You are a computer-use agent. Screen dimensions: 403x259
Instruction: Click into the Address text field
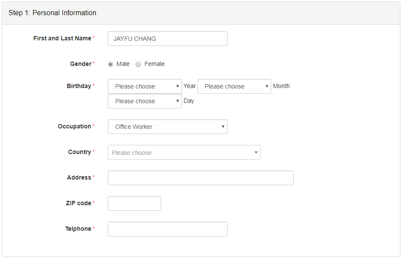point(201,178)
